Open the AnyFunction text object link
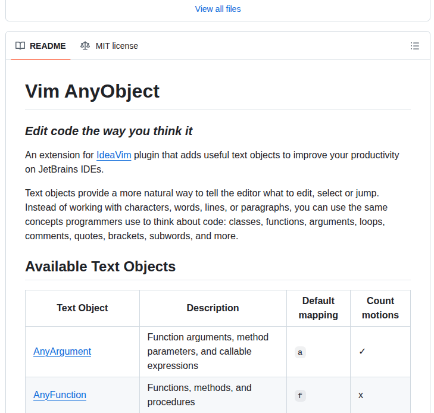The width and height of the screenshot is (434, 413). [60, 395]
